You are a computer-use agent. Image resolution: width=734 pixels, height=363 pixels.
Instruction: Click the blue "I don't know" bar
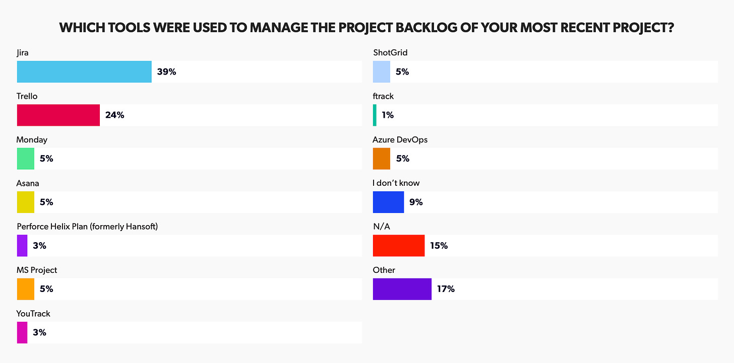click(388, 202)
